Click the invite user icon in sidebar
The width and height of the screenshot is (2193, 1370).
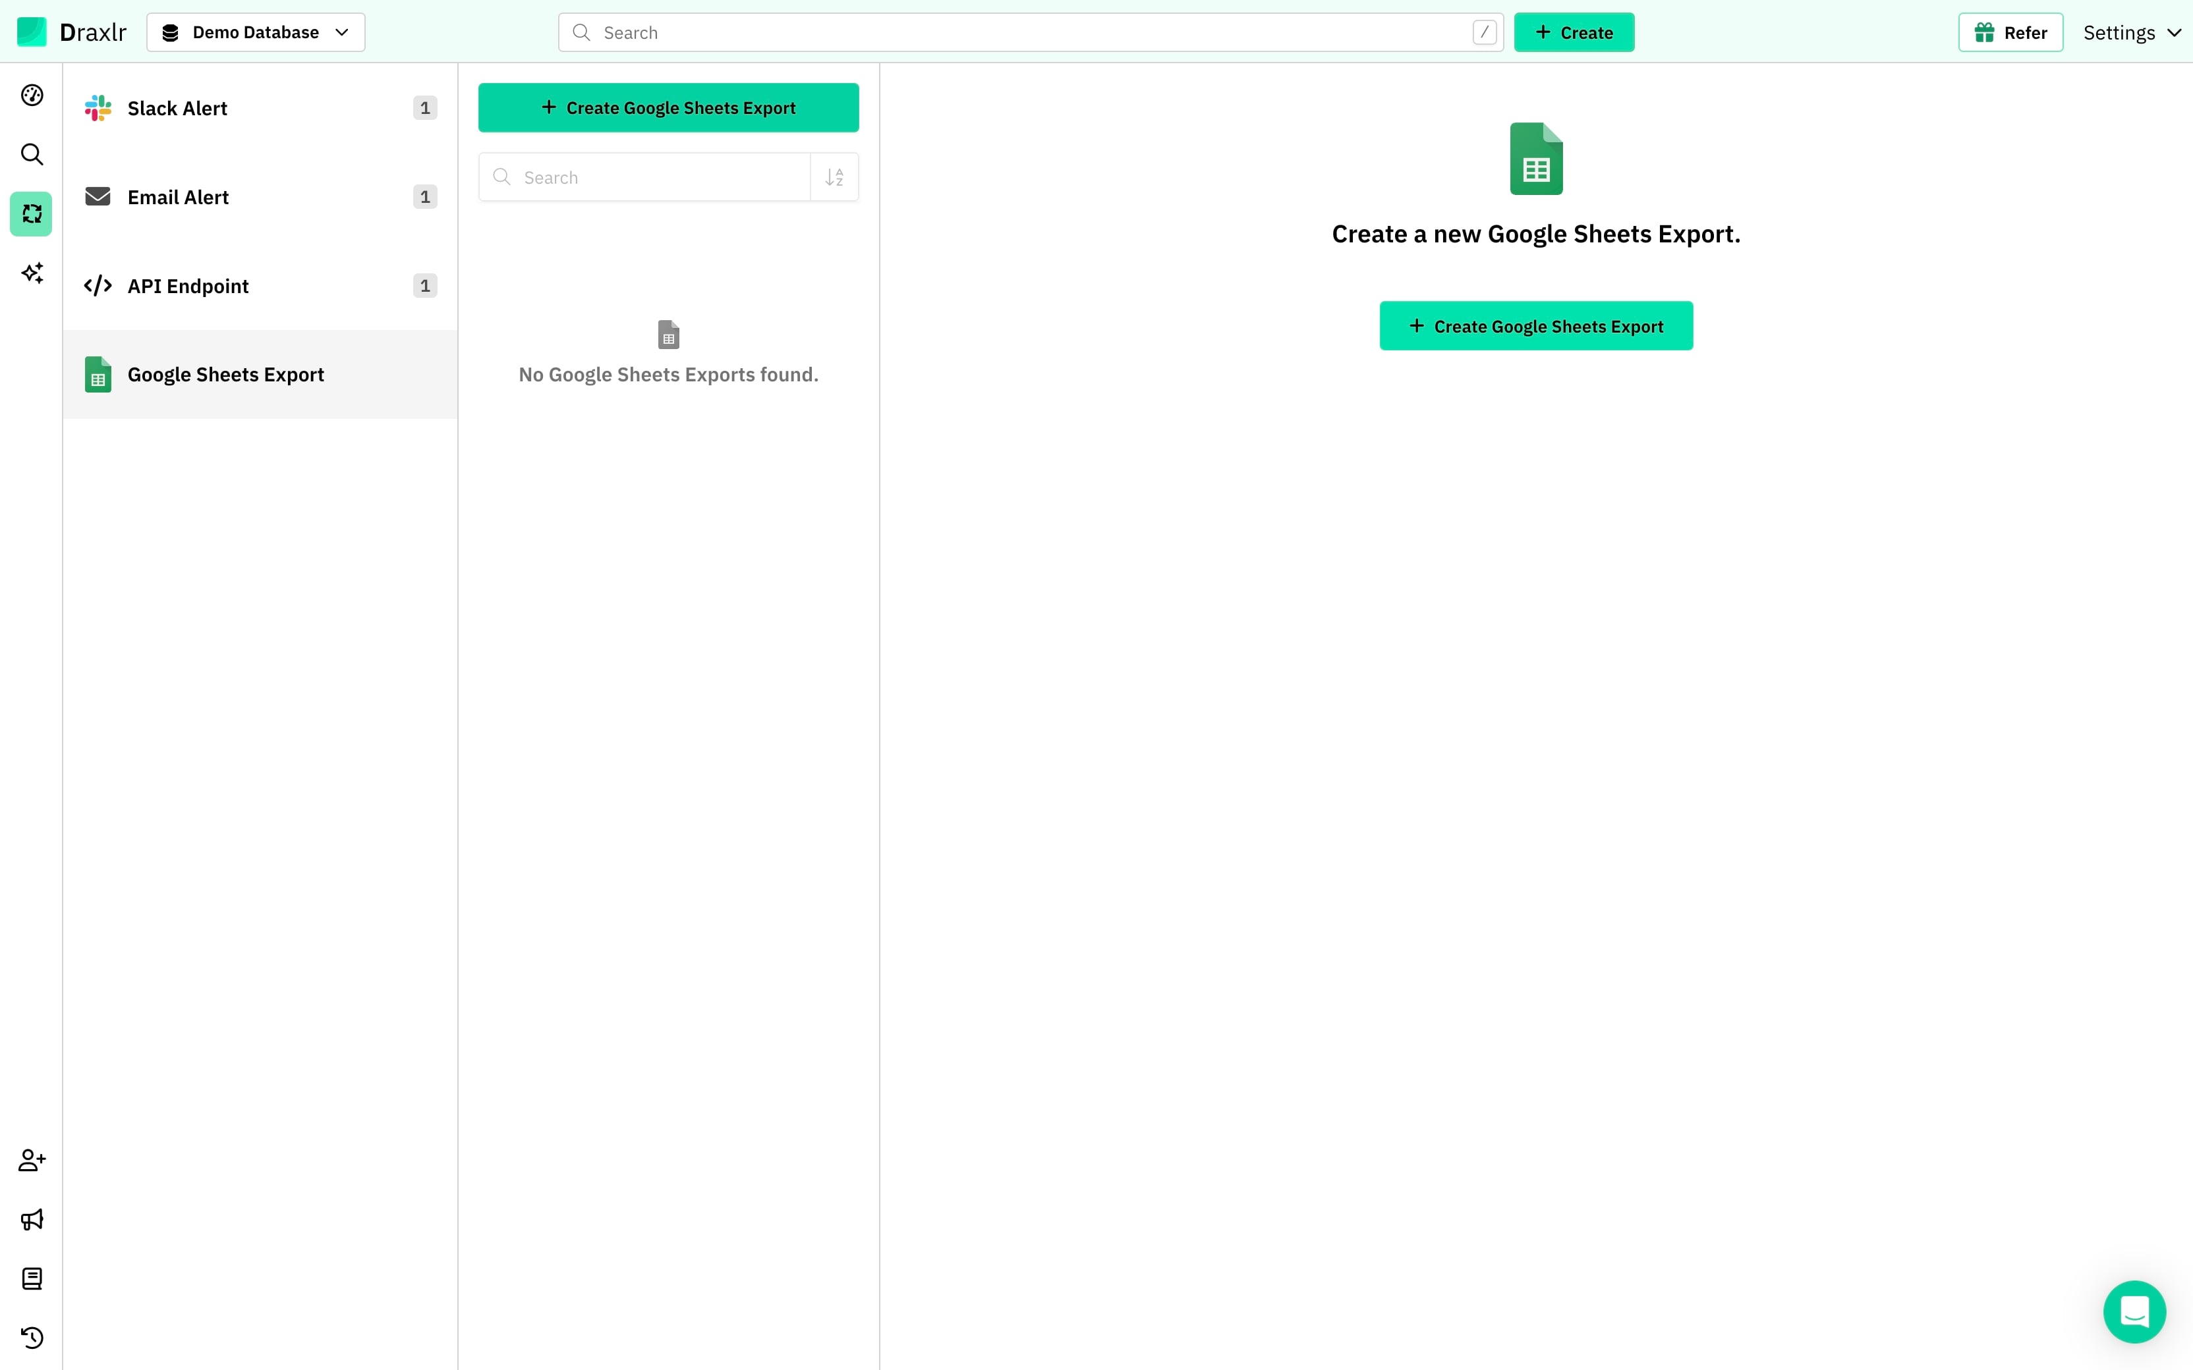(x=32, y=1160)
